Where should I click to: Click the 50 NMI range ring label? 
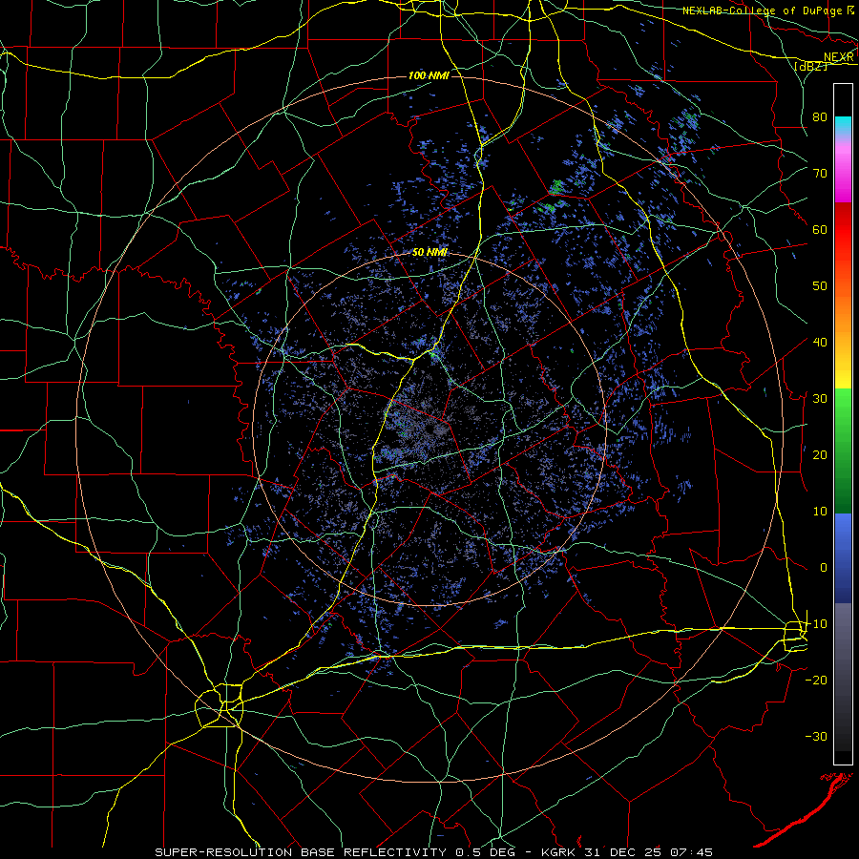tap(429, 252)
